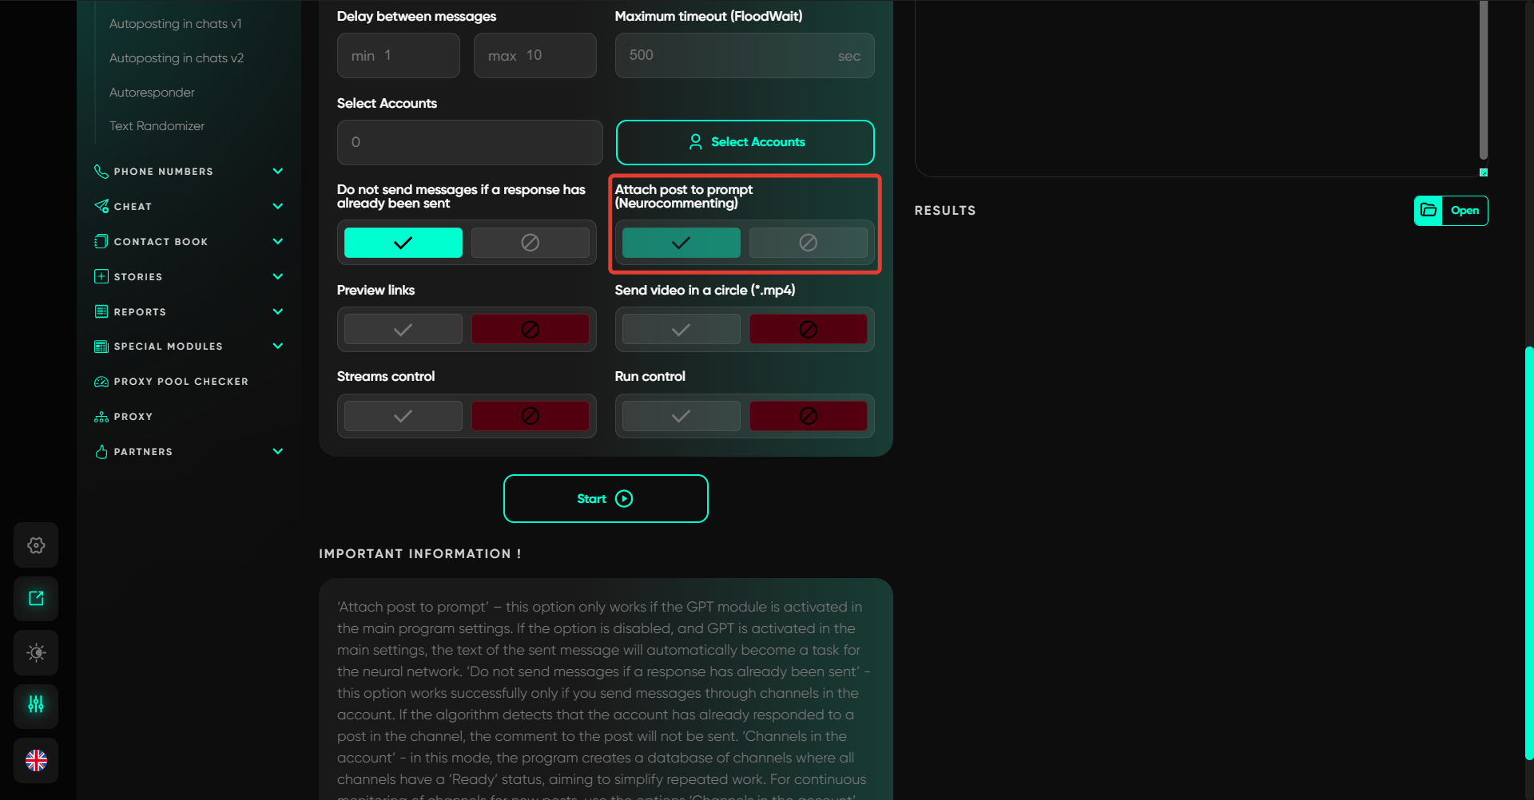1534x800 pixels.
Task: Click the folder icon beside Open
Action: tap(1429, 211)
